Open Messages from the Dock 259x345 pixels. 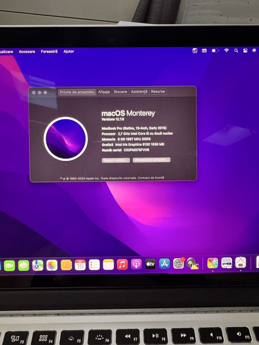(24, 266)
